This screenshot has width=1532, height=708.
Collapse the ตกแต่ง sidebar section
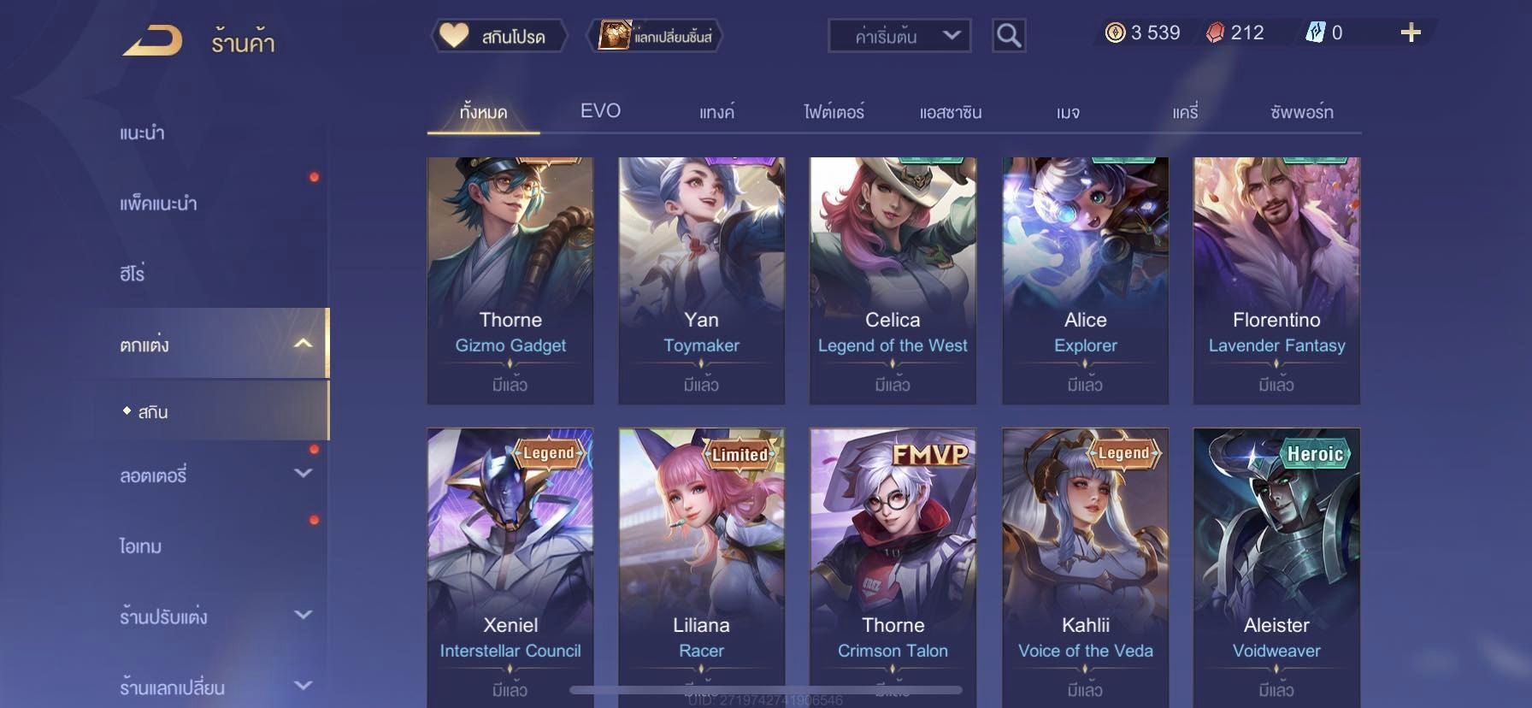[303, 344]
